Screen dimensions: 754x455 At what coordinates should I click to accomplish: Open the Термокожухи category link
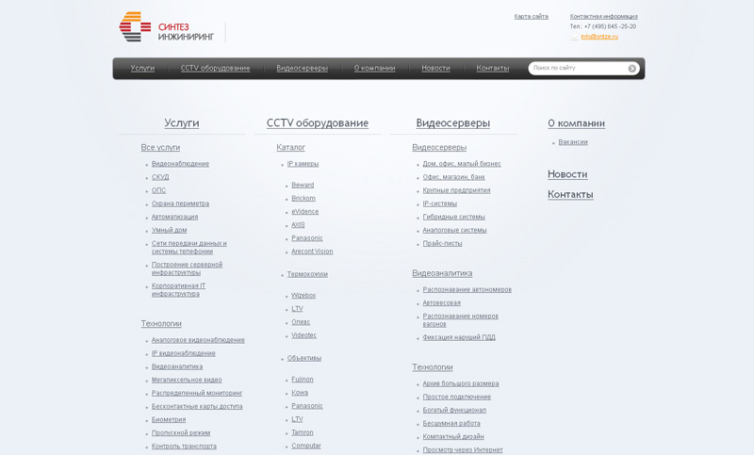(307, 274)
